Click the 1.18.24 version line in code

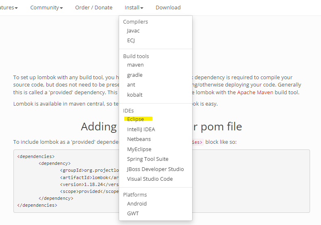89,184
